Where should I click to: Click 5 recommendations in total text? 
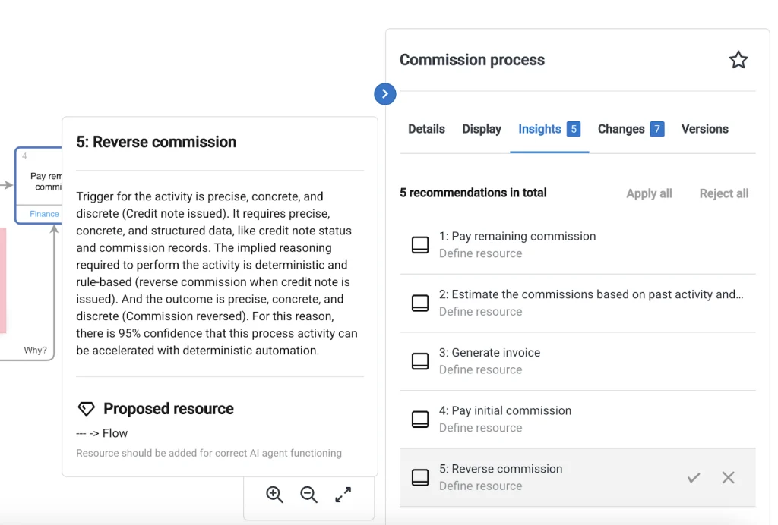coord(473,193)
